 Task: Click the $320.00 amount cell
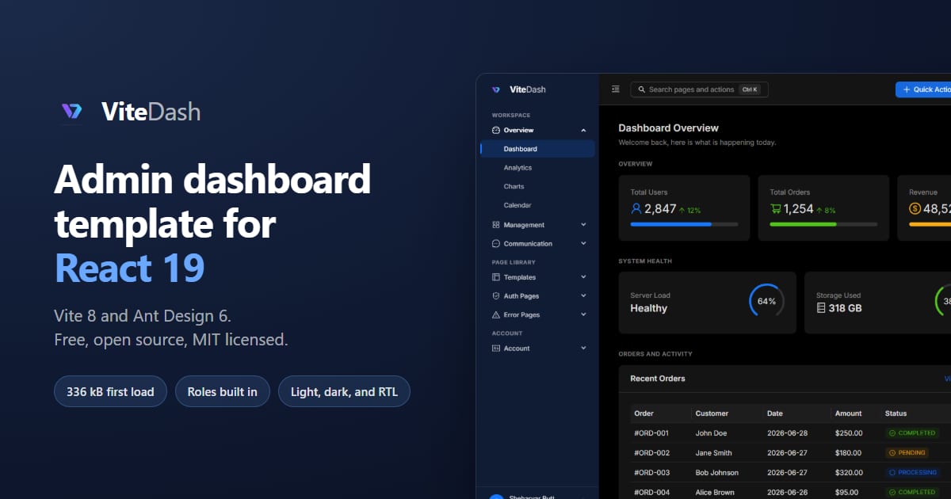[x=848, y=473]
